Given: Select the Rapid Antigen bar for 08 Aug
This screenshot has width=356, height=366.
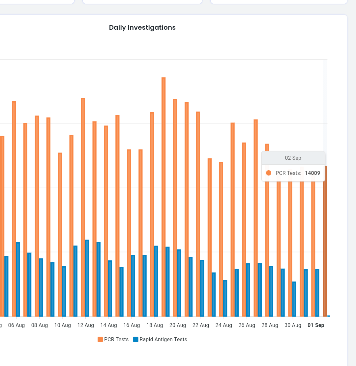Looking at the screenshot, I should [x=41, y=287].
